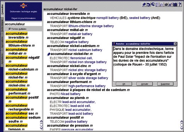Click headword 'accumulateur de pression' in definitions
This screenshot has width=184, height=132.
(x=70, y=126)
